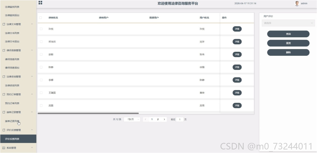
Task: Click the grid menu icon in header
Action: click(40, 3)
